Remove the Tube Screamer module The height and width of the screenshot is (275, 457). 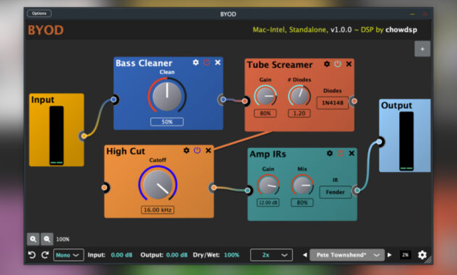(x=349, y=64)
